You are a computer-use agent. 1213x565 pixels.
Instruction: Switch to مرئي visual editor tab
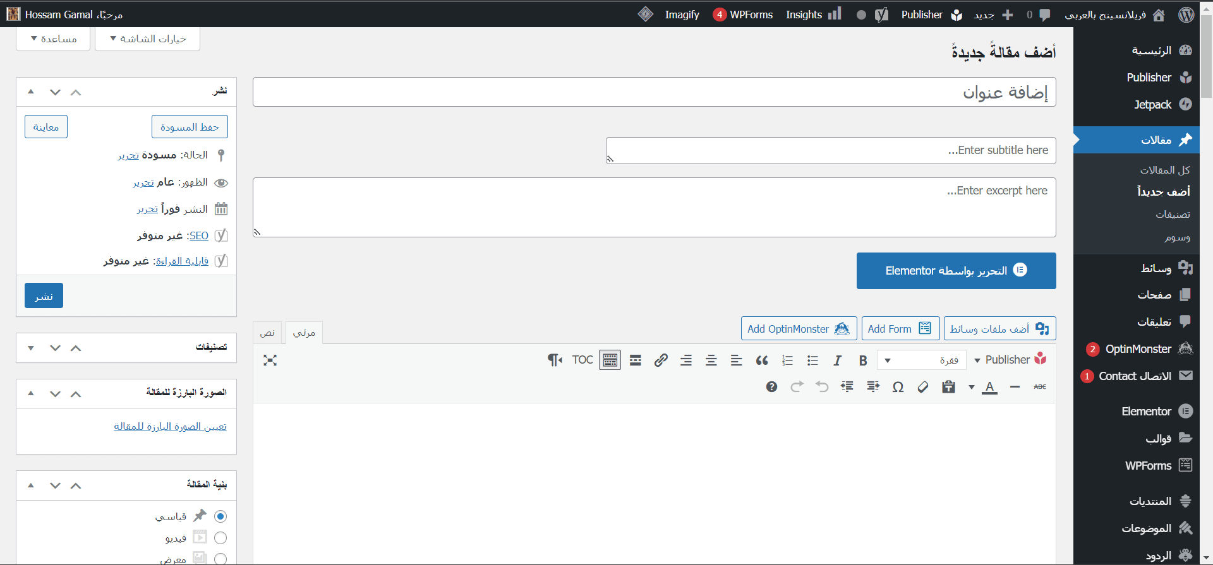point(305,333)
